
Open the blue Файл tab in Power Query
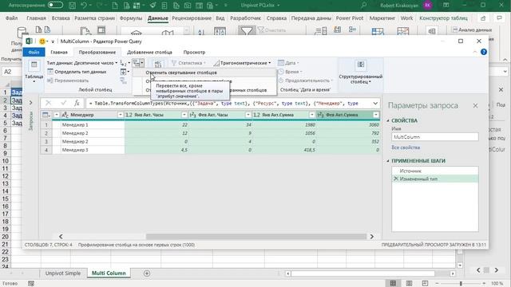[34, 52]
